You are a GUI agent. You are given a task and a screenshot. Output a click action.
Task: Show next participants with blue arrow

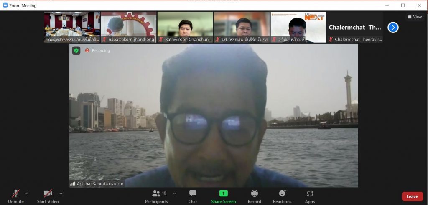(x=393, y=27)
